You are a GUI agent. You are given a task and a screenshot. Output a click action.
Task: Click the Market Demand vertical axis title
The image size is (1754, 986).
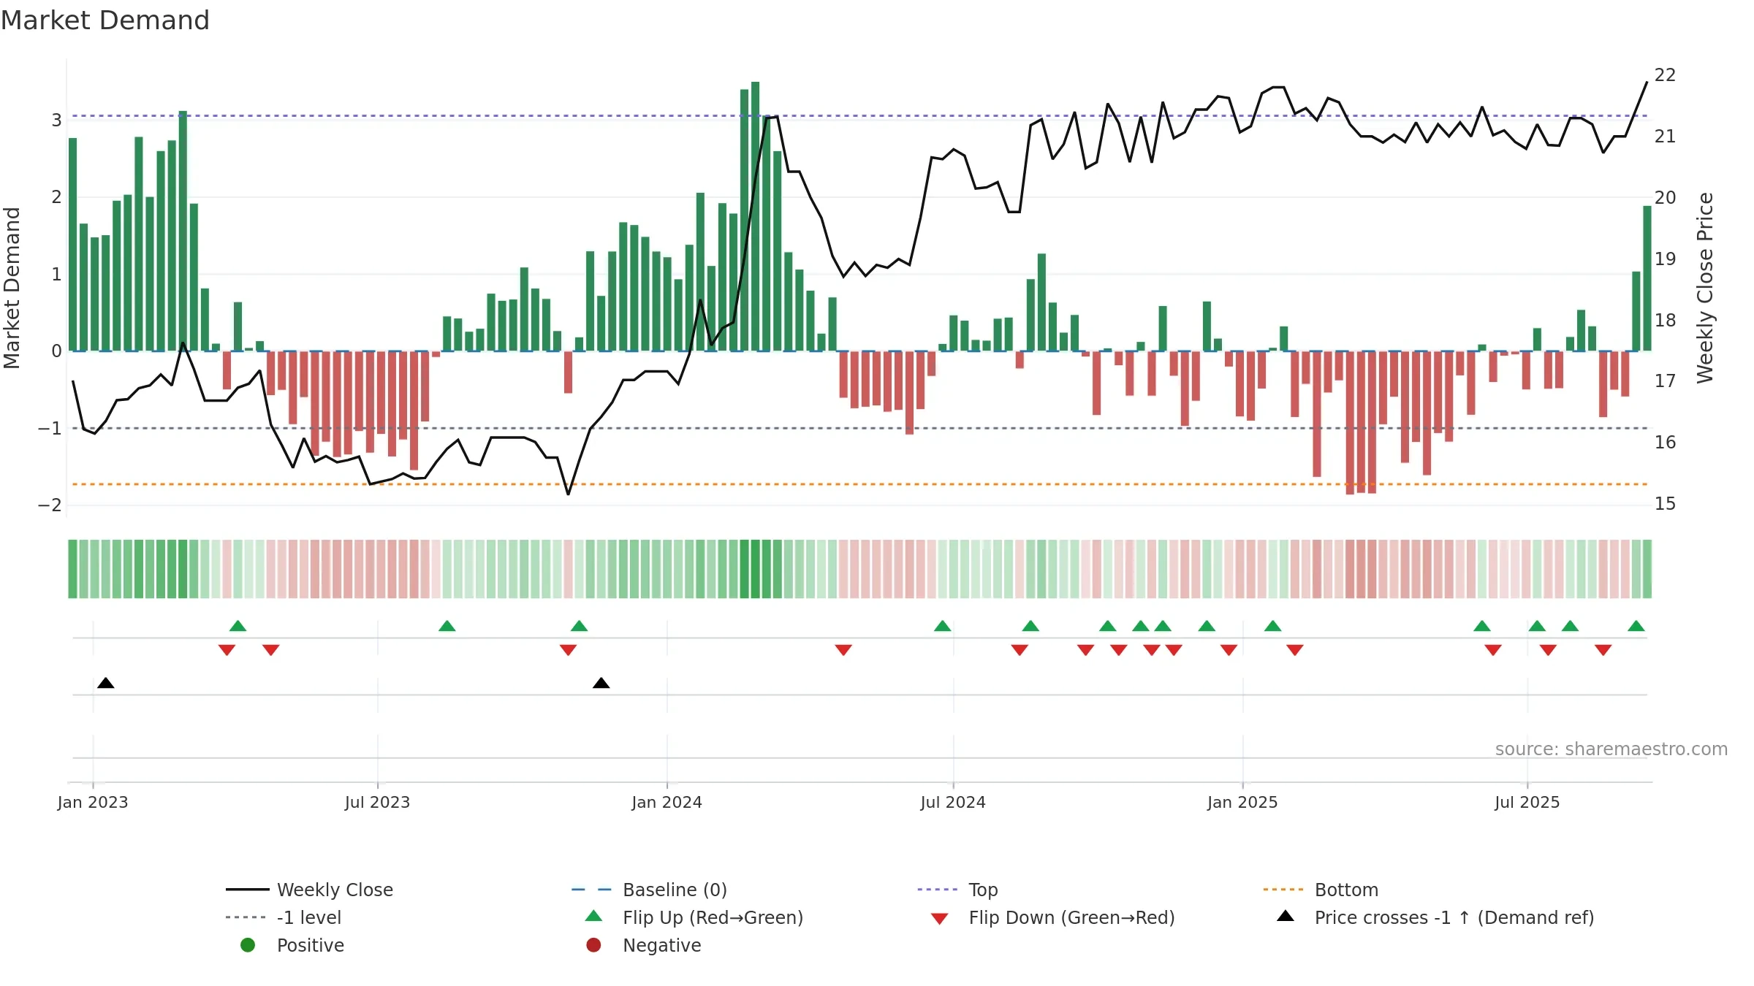tap(12, 288)
